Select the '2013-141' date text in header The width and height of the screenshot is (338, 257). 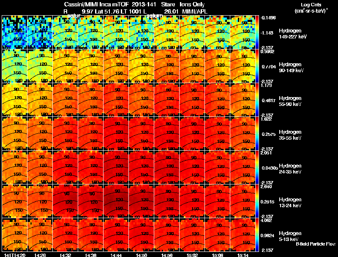(144, 5)
